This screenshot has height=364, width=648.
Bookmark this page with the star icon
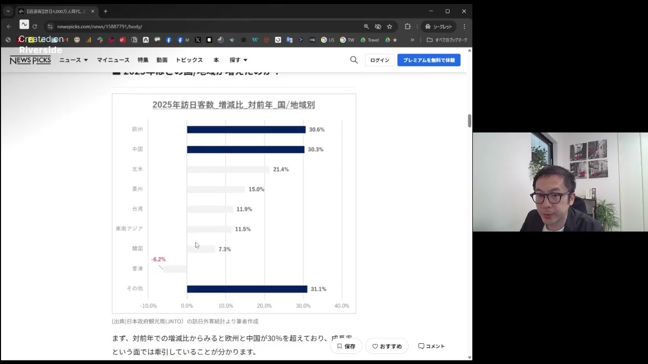[x=389, y=26]
